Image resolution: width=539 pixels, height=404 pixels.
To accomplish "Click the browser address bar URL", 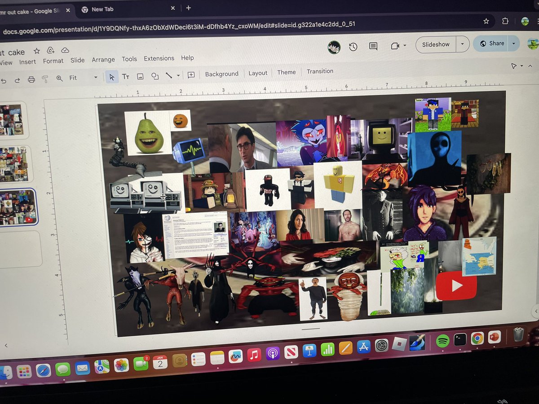I will point(179,27).
